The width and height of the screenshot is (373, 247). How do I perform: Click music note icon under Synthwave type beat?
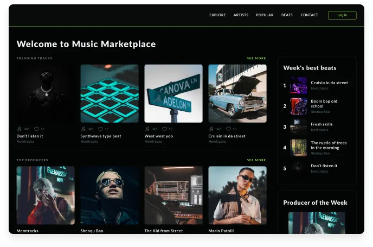click(83, 129)
